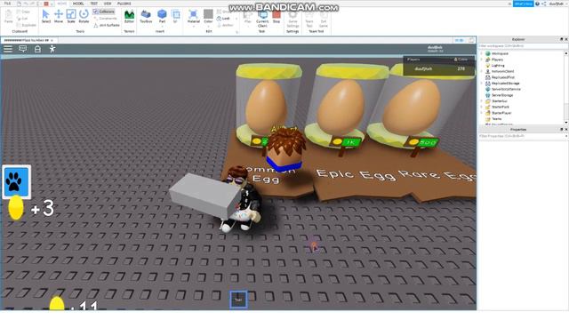Select the Workspace icon in the Explorer
Screen dimensions: 569x320
pos(488,53)
